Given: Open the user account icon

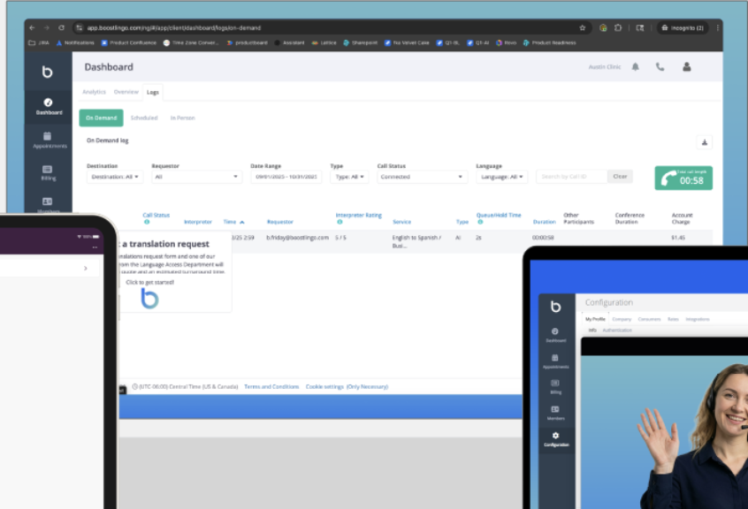Looking at the screenshot, I should 687,67.
